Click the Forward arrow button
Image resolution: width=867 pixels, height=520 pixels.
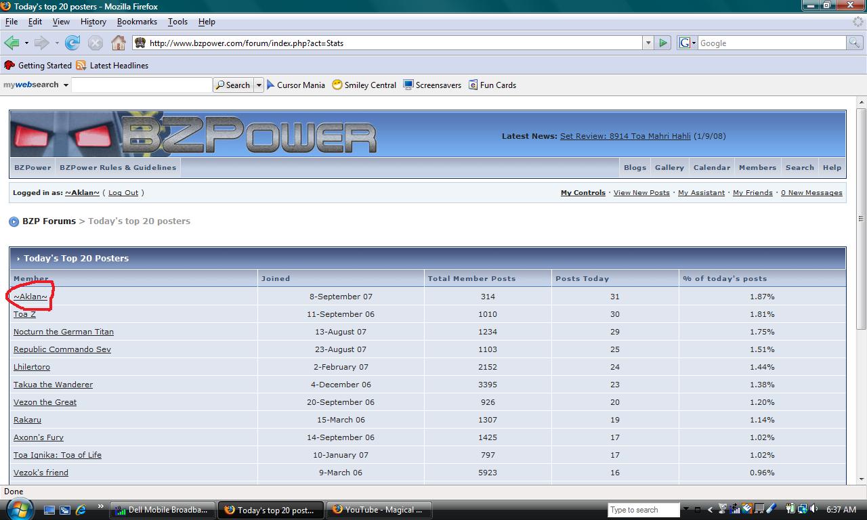click(x=41, y=43)
